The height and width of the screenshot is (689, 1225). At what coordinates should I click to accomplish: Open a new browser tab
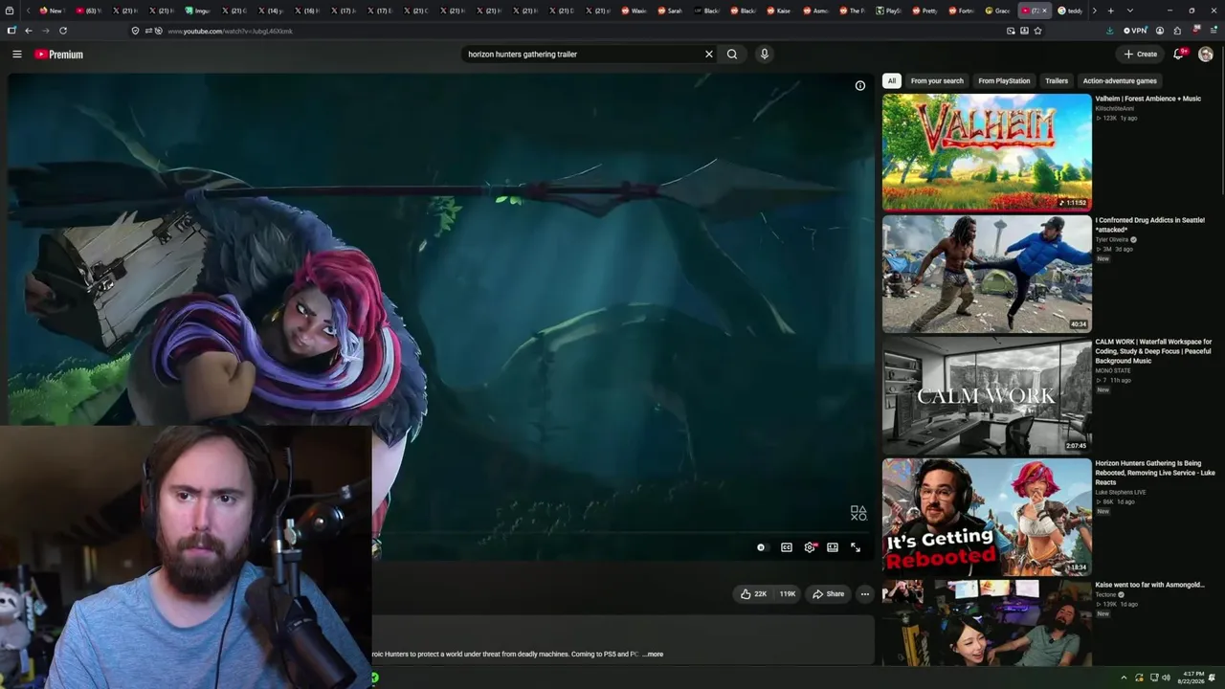1110,11
